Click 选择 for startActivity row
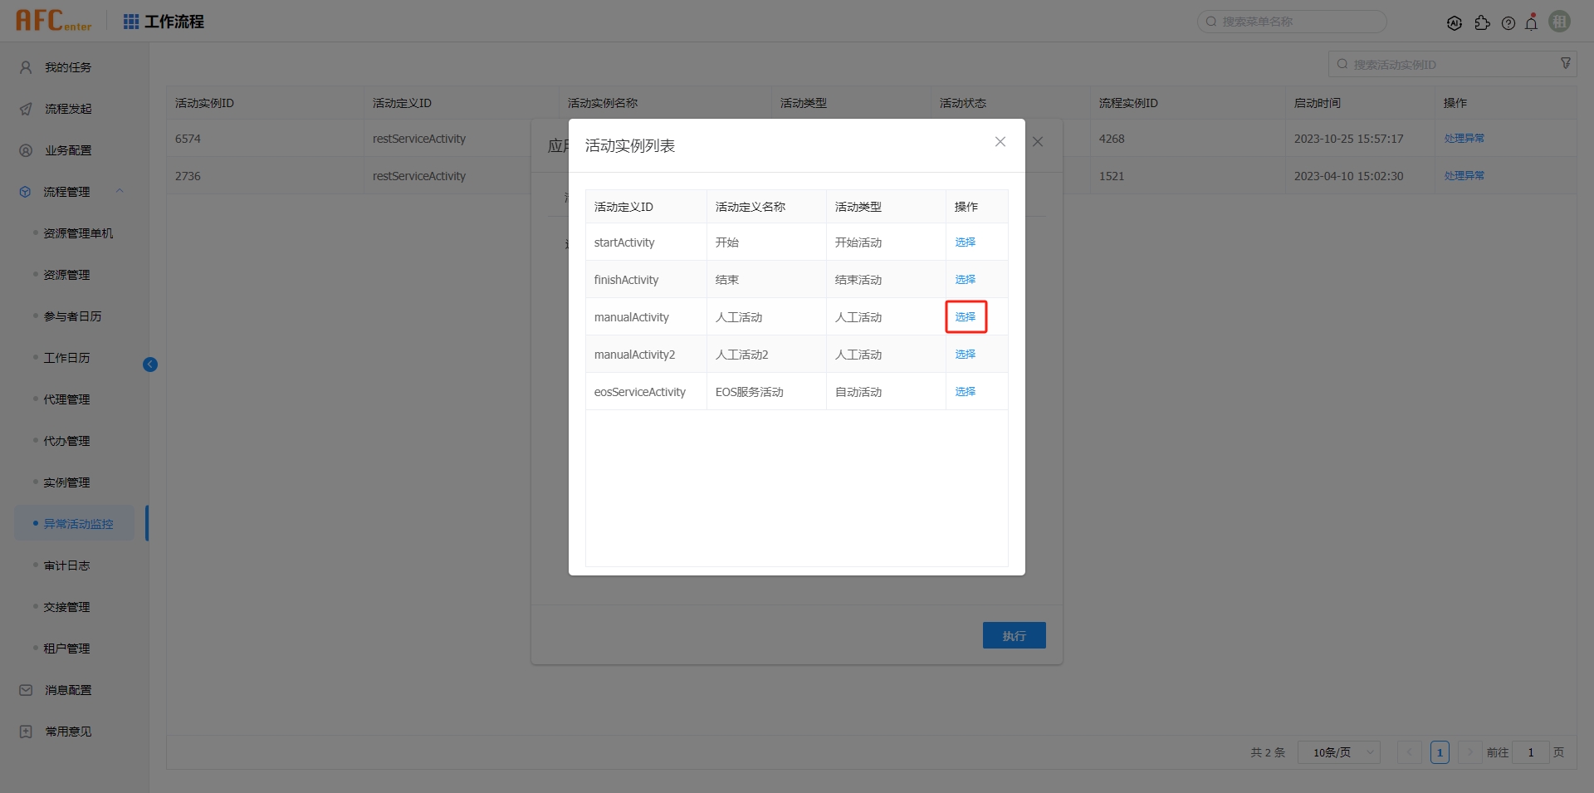 (x=965, y=242)
